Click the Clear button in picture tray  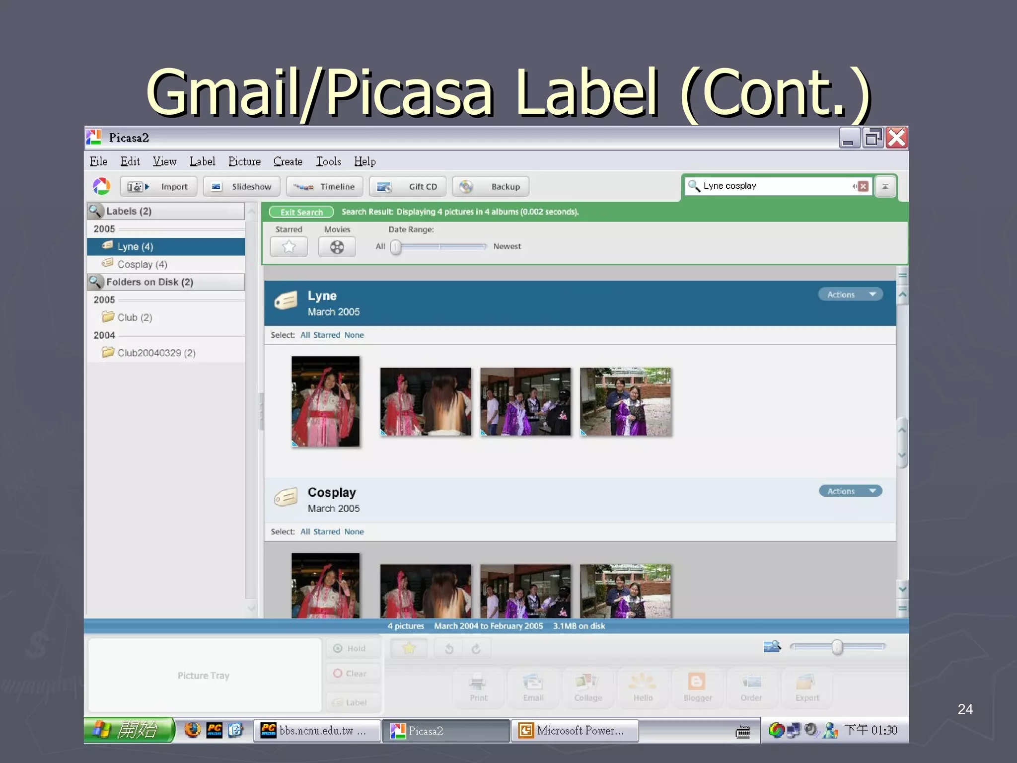354,674
